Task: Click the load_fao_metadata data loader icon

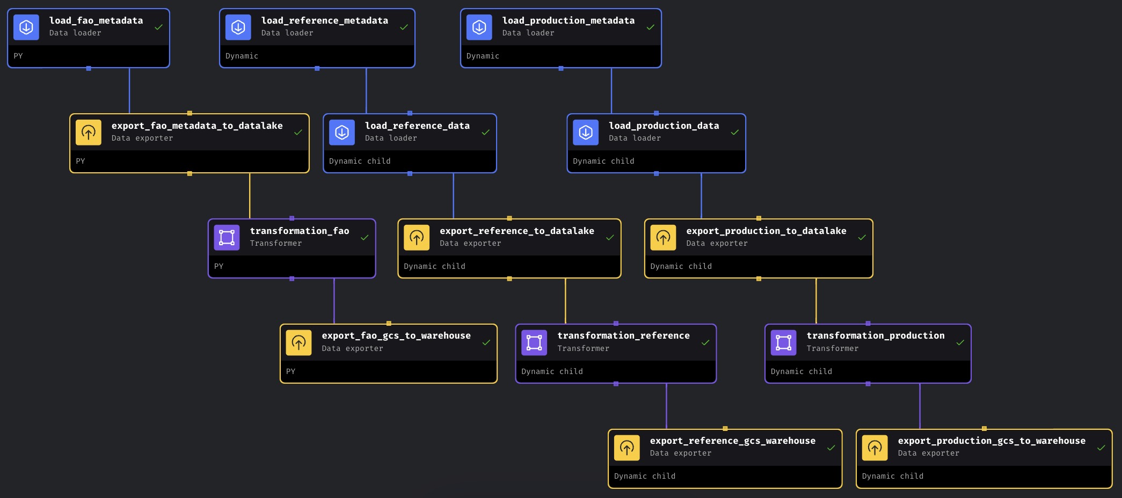Action: point(26,27)
